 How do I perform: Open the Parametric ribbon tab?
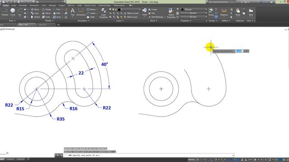(x=34, y=5)
